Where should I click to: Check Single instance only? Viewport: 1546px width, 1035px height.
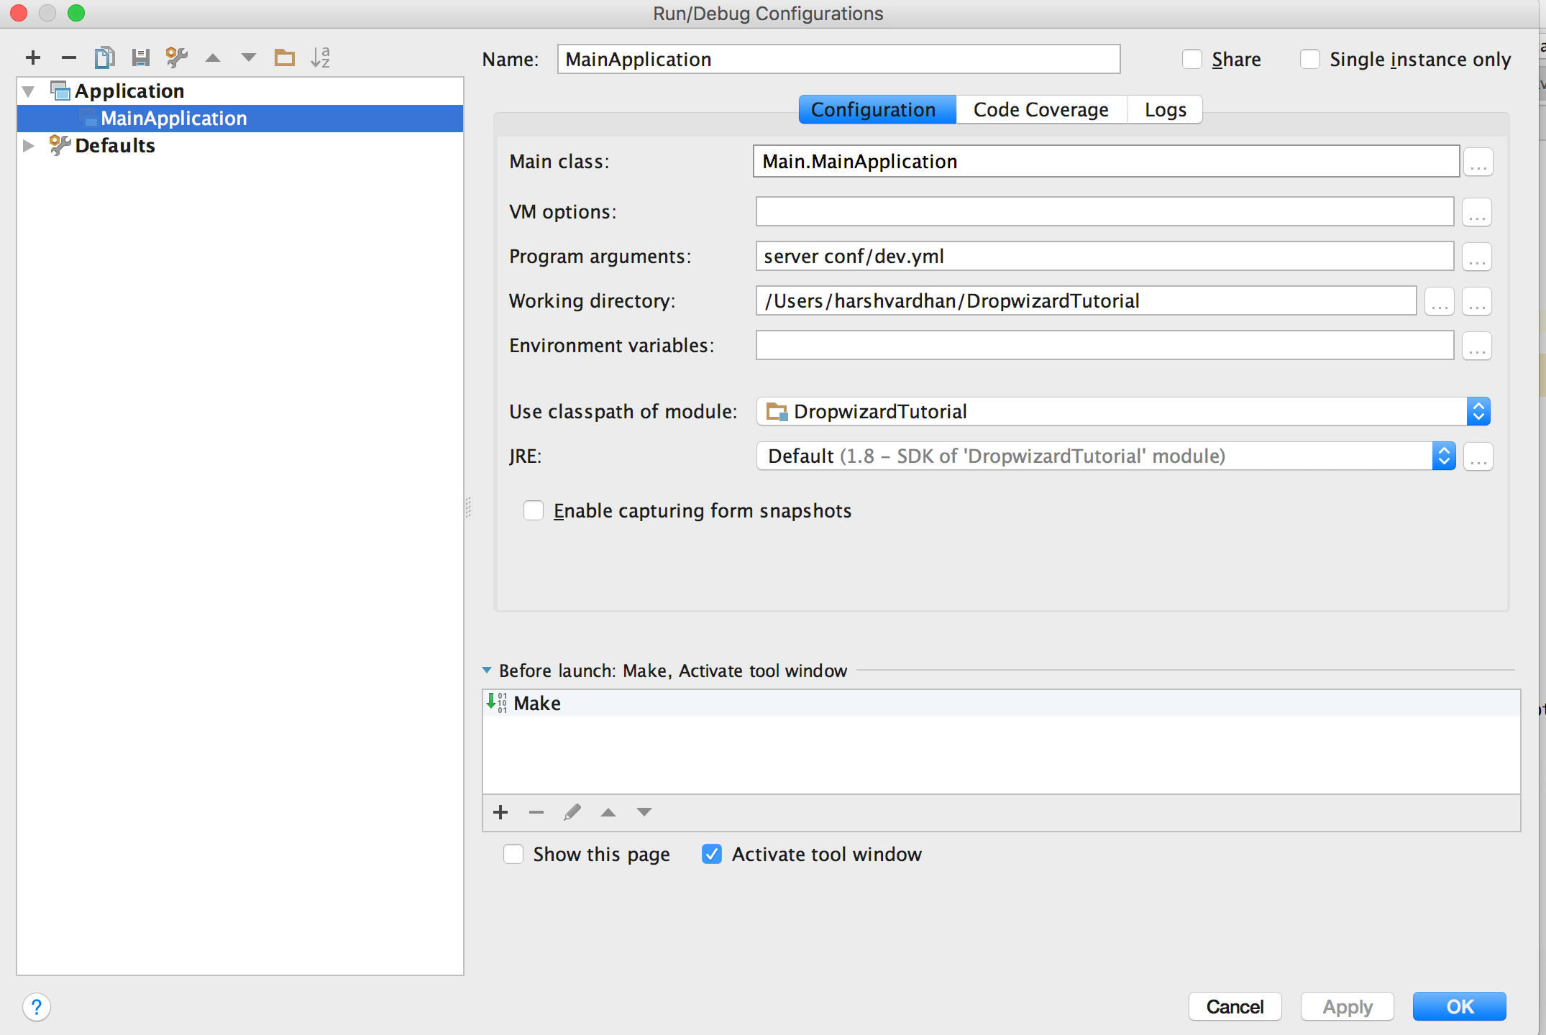(x=1310, y=59)
